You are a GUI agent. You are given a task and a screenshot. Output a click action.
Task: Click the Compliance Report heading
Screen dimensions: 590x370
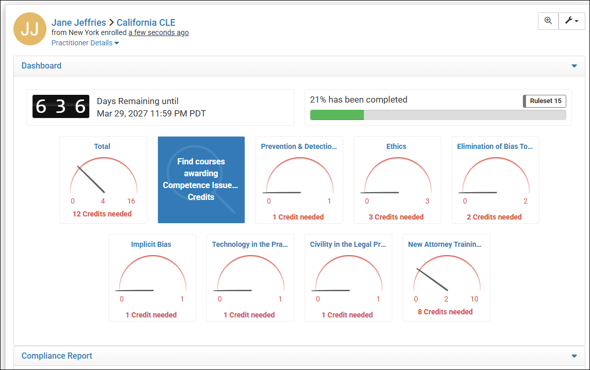pyautogui.click(x=57, y=356)
